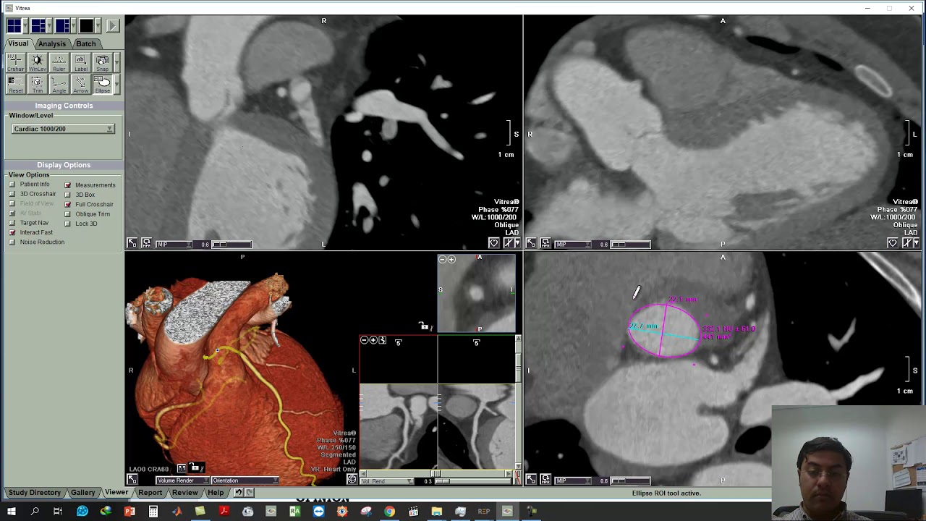Open the Vol. Rend. dropdown below vessel view
926x521 pixels.
[x=386, y=481]
